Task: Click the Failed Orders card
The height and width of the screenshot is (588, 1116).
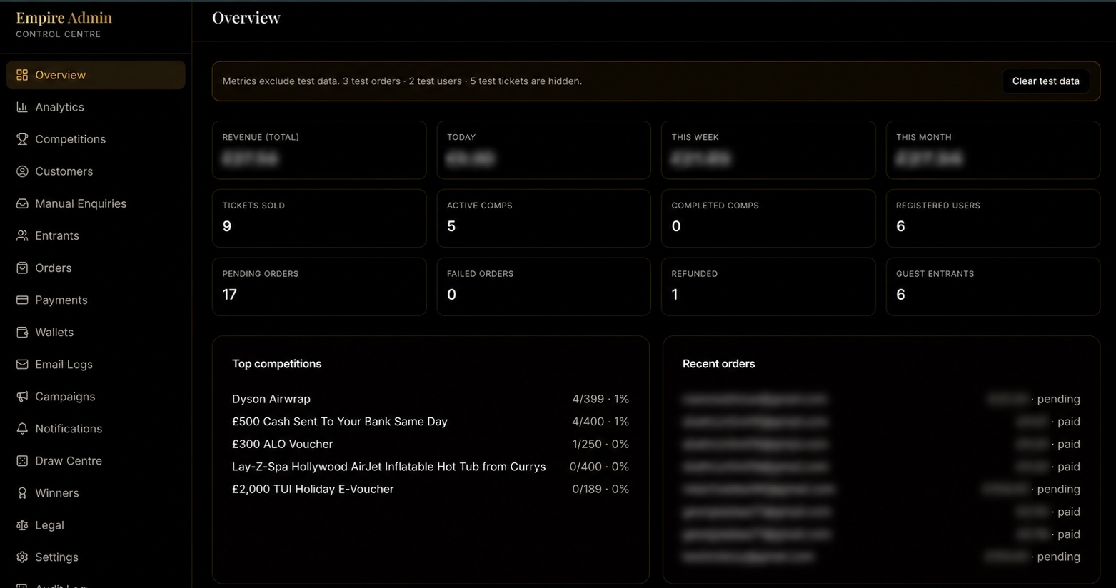Action: point(543,287)
